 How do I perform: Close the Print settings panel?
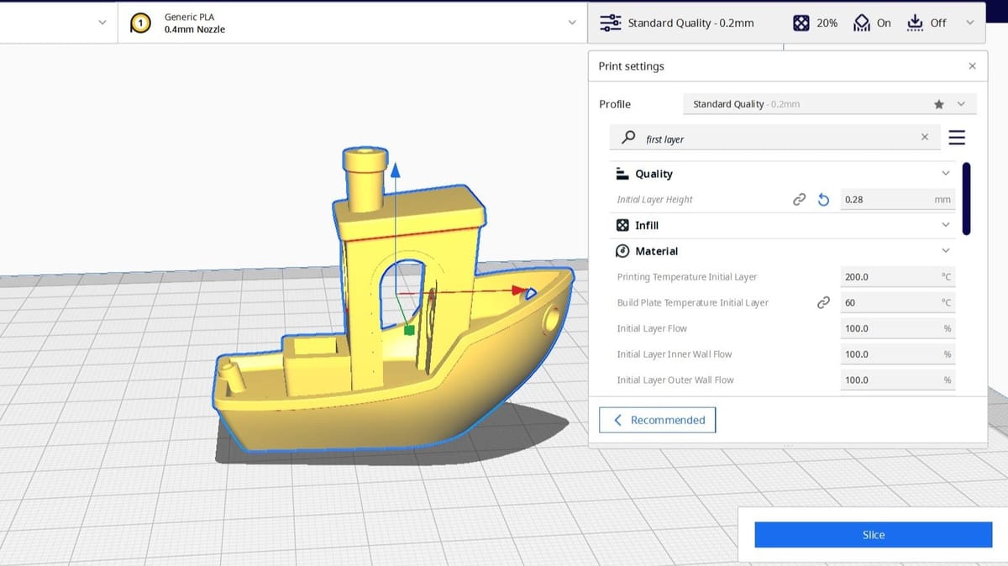click(x=972, y=66)
